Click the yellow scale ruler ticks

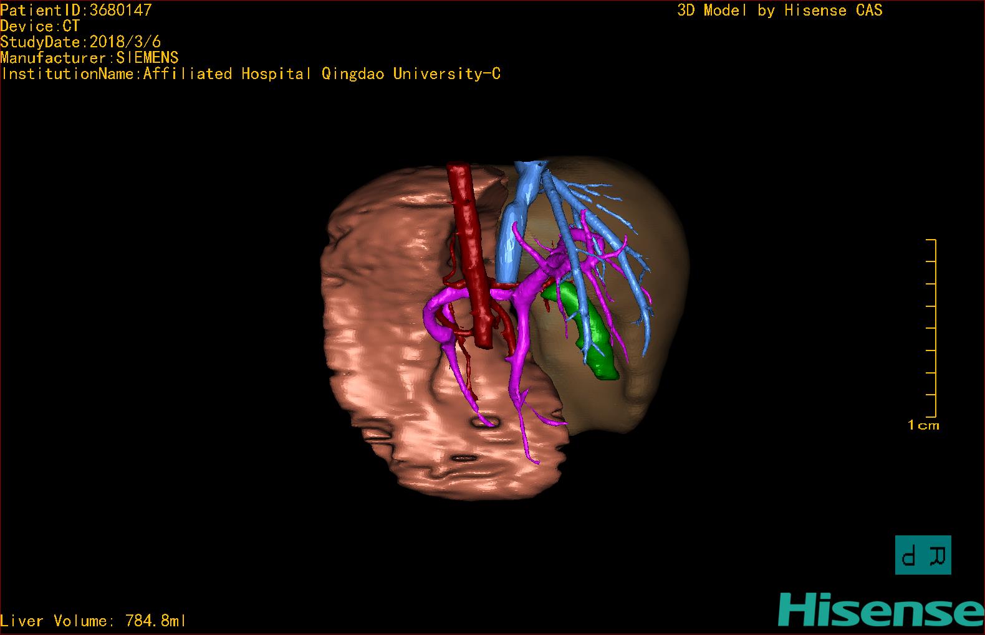tap(931, 328)
